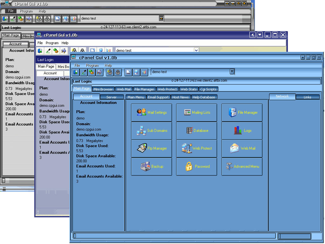Image resolution: width=325 pixels, height=244 pixels.
Task: Select the Links tab beside Network
Action: (307, 97)
